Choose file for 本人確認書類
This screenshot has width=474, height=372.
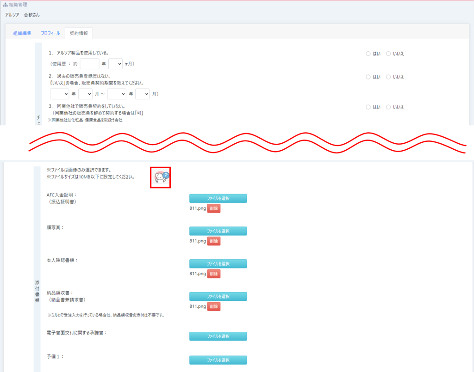click(x=218, y=264)
